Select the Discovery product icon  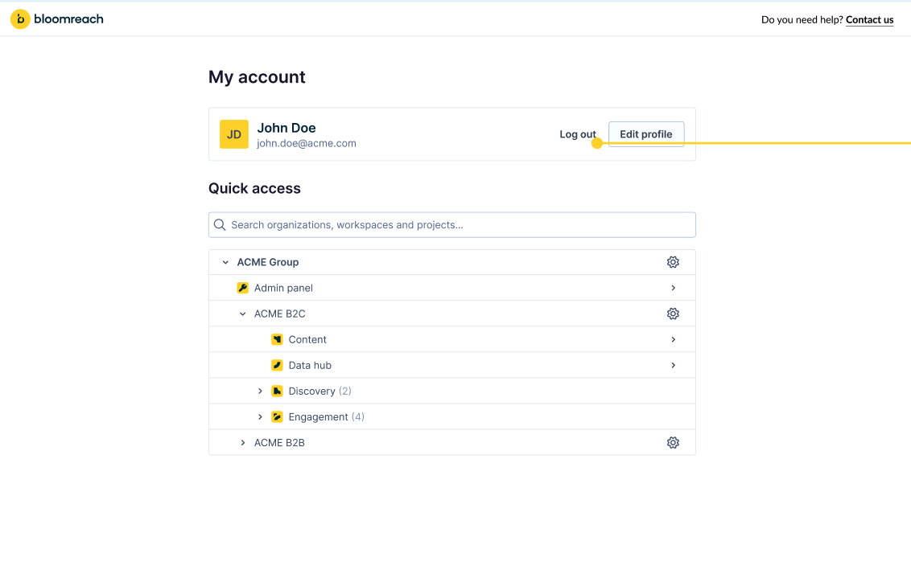tap(278, 391)
